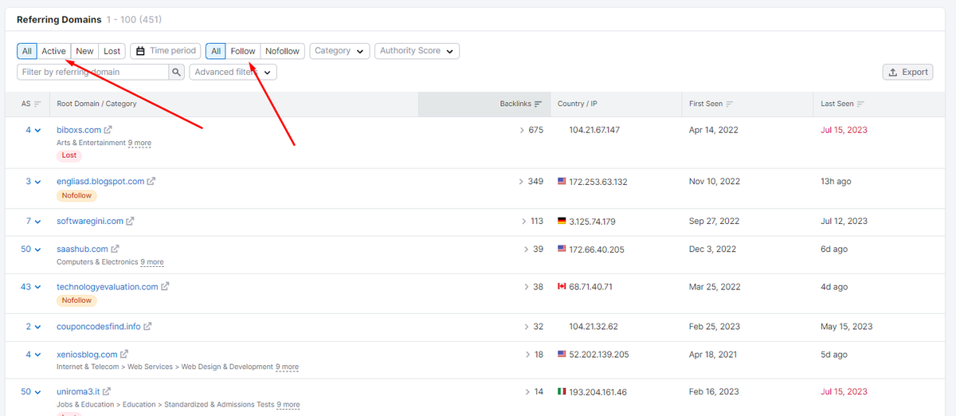This screenshot has width=956, height=416.
Task: Click the search magnifier icon
Action: click(177, 72)
